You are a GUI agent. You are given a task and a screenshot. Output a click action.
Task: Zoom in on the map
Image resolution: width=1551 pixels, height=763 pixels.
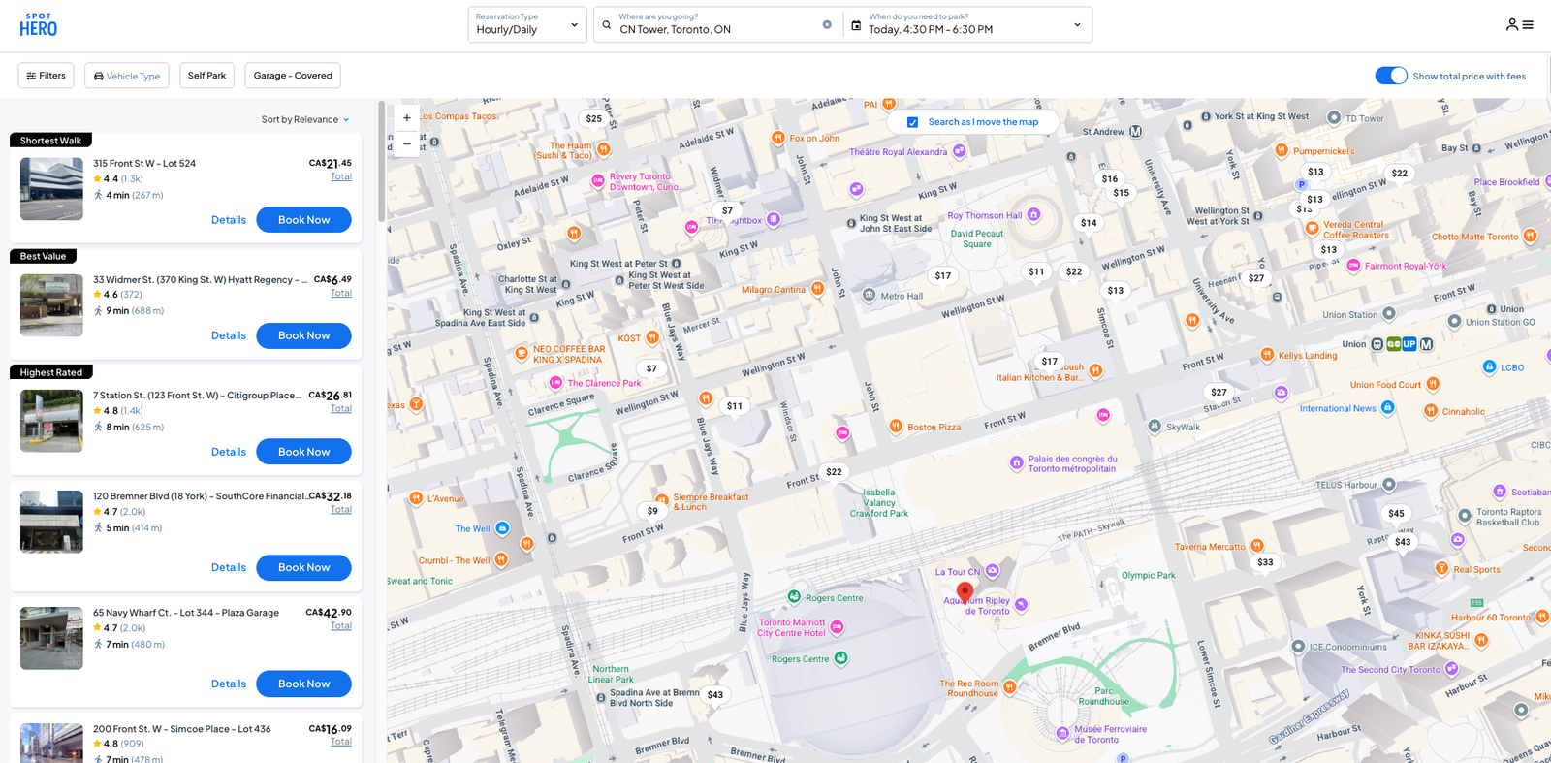point(407,118)
